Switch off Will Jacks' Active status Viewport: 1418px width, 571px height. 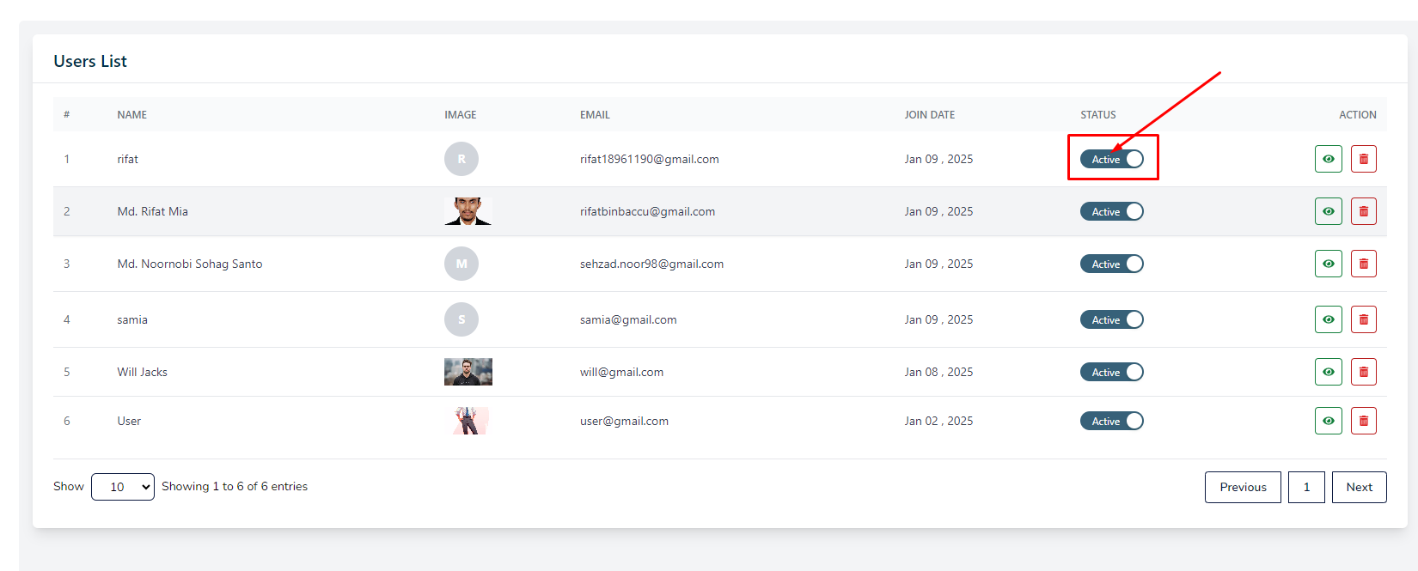[x=1112, y=372]
